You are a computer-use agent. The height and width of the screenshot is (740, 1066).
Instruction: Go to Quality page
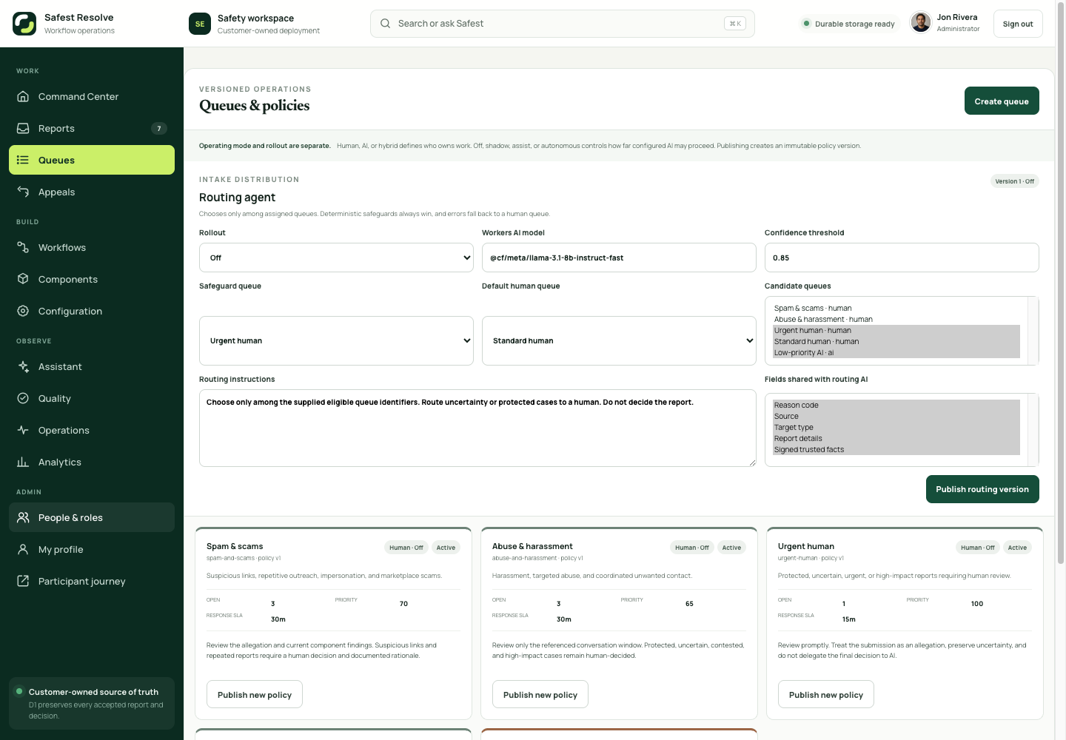92,398
